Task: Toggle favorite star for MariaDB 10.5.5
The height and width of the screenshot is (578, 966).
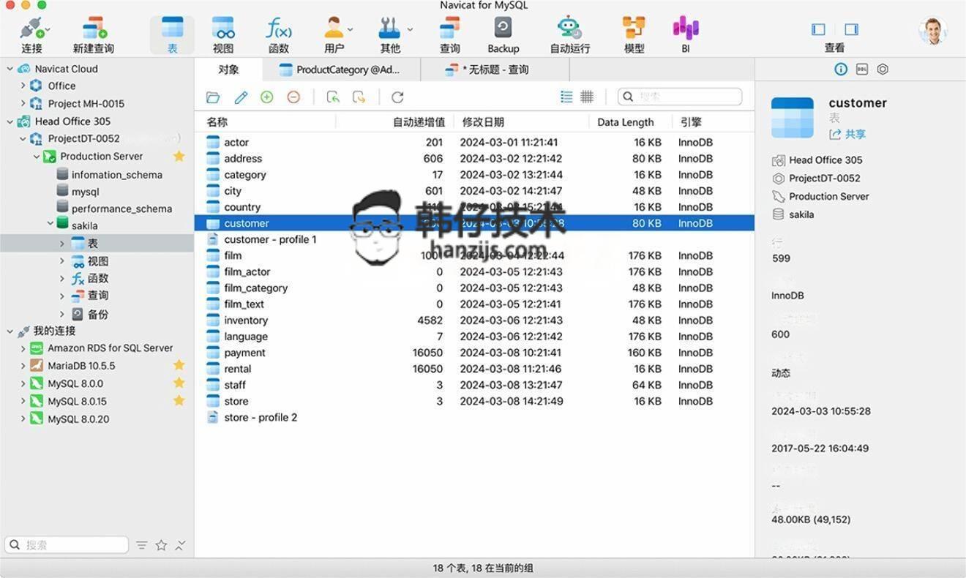Action: (x=179, y=365)
